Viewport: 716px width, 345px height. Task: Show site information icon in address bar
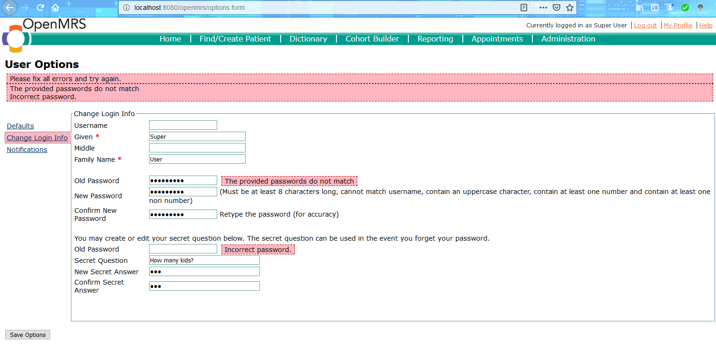[126, 8]
